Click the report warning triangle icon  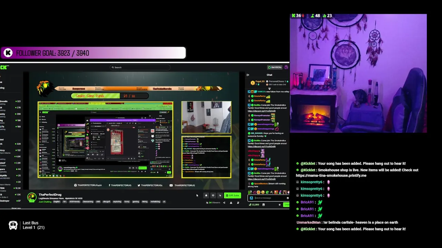(x=231, y=203)
